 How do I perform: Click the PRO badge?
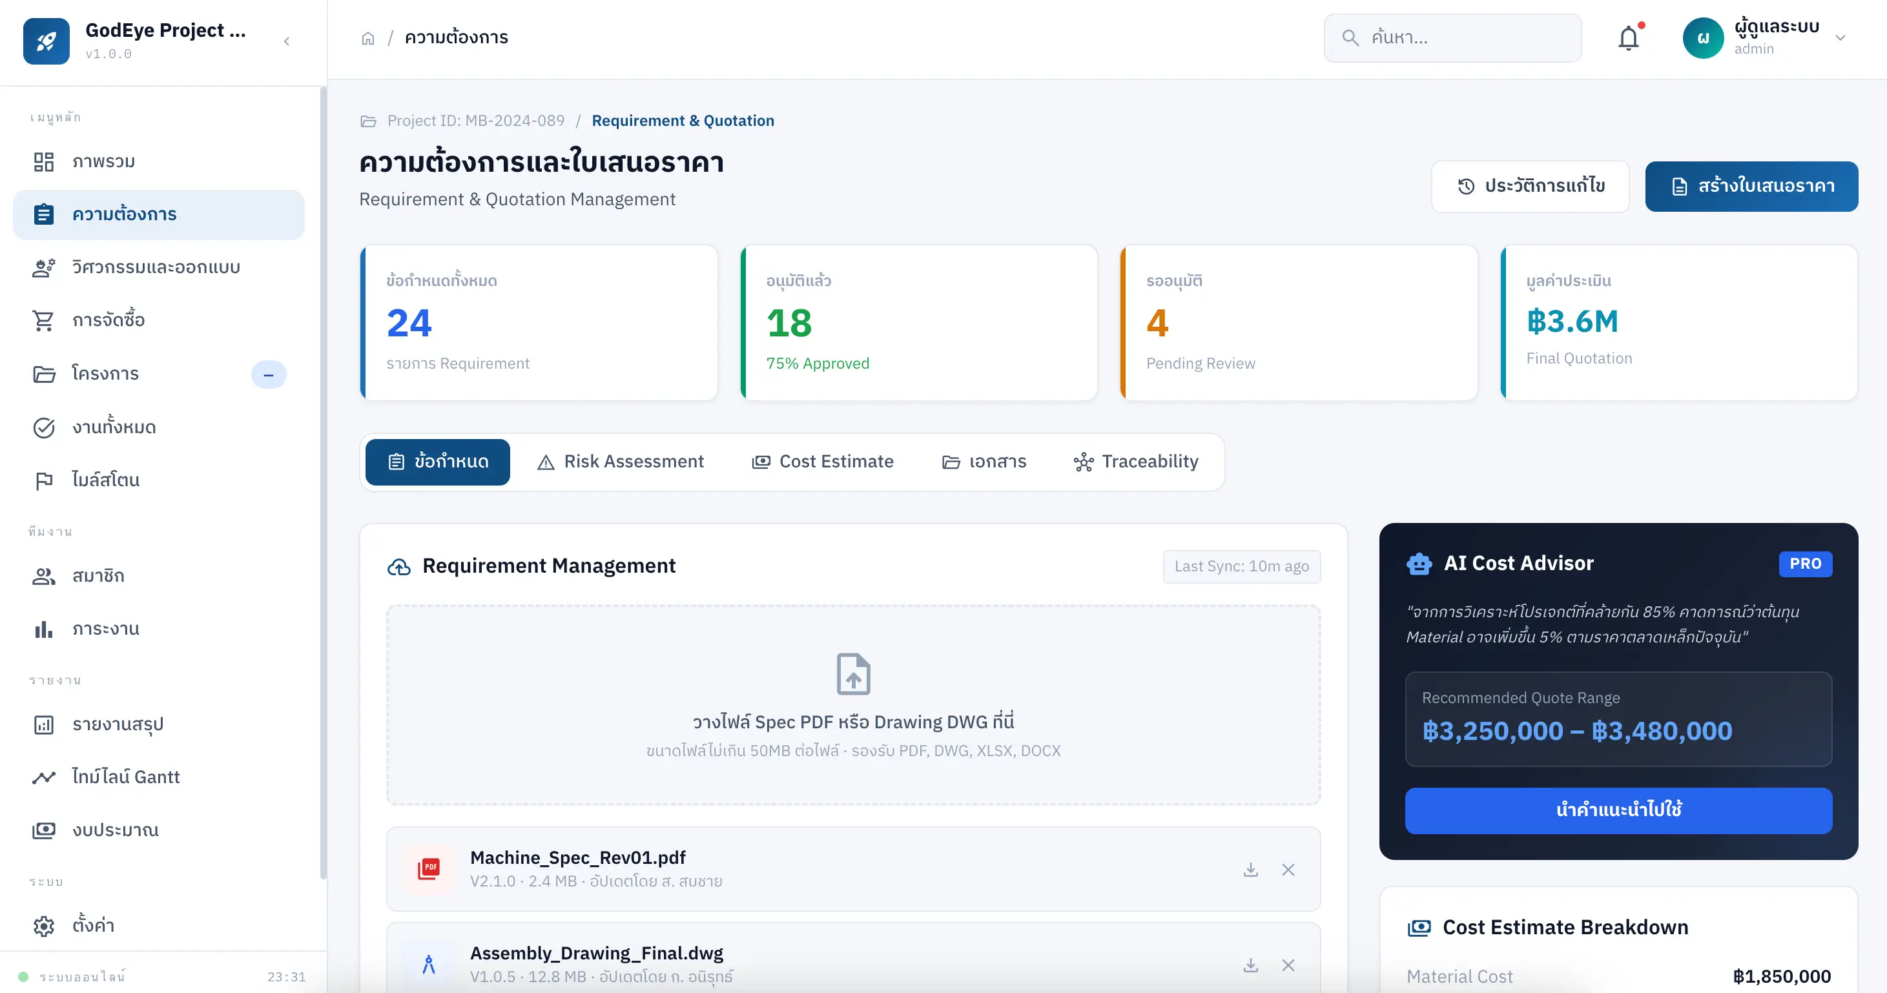coord(1805,563)
